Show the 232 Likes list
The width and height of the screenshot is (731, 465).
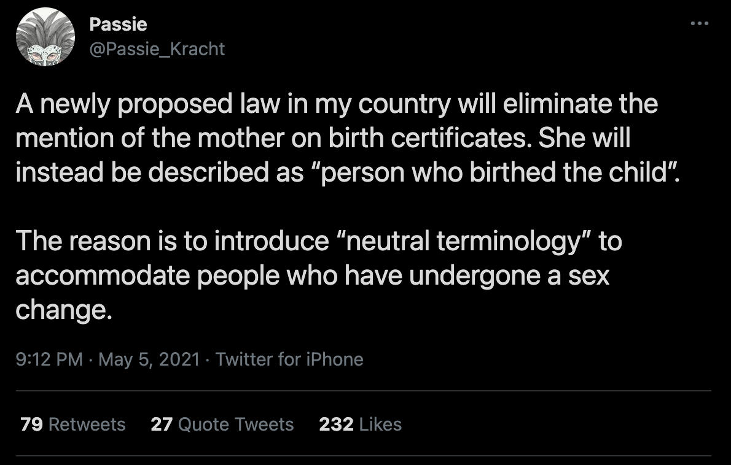point(360,424)
